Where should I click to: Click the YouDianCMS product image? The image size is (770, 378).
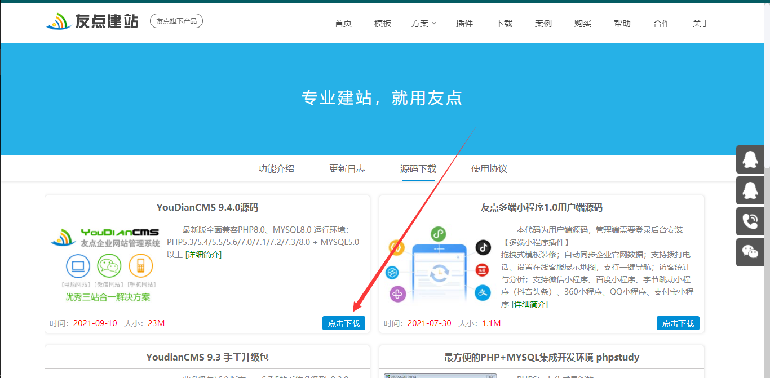105,265
